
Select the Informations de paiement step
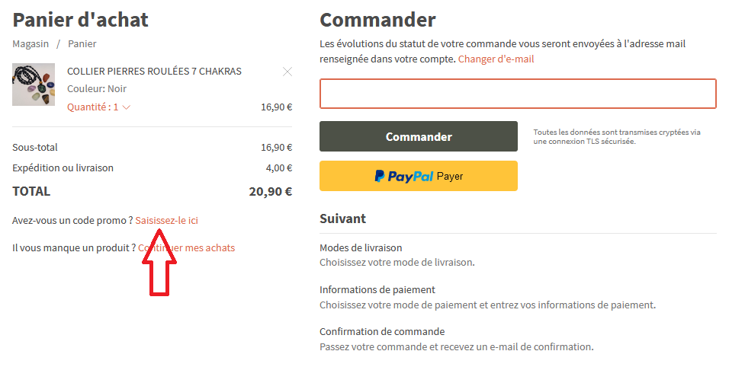377,289
